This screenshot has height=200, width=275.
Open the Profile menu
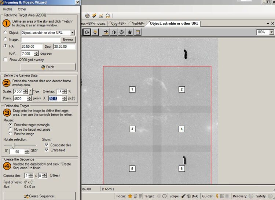(8, 9)
